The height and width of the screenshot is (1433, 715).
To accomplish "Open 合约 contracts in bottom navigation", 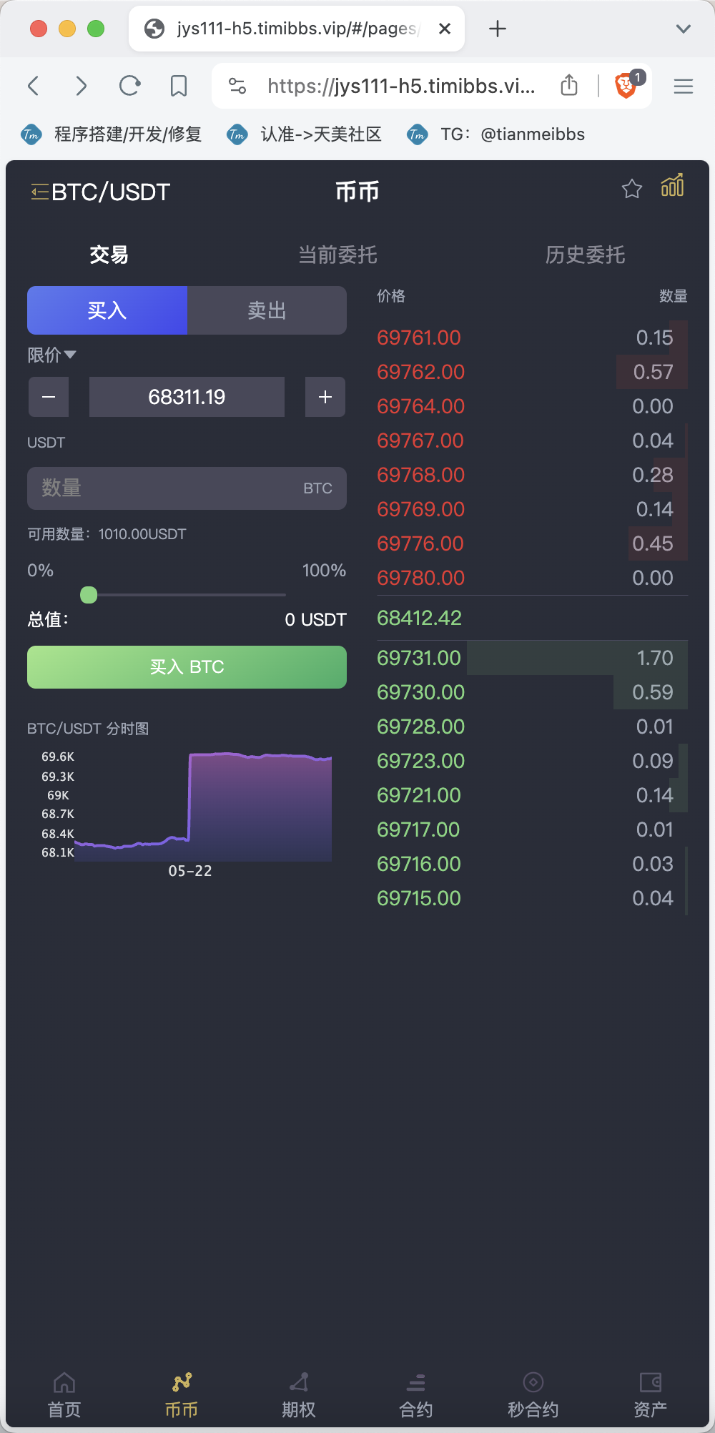I will (x=416, y=1394).
